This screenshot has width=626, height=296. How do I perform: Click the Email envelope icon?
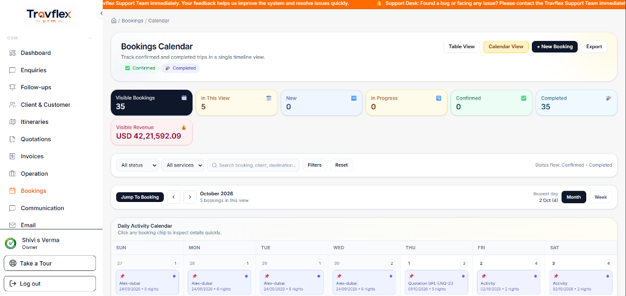click(x=12, y=225)
